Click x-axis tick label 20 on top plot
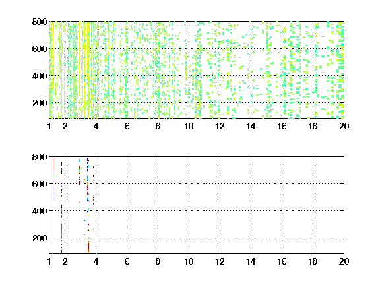380x285 pixels. click(x=344, y=126)
